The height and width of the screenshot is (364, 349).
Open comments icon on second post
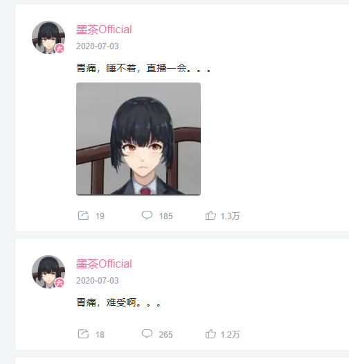147,333
